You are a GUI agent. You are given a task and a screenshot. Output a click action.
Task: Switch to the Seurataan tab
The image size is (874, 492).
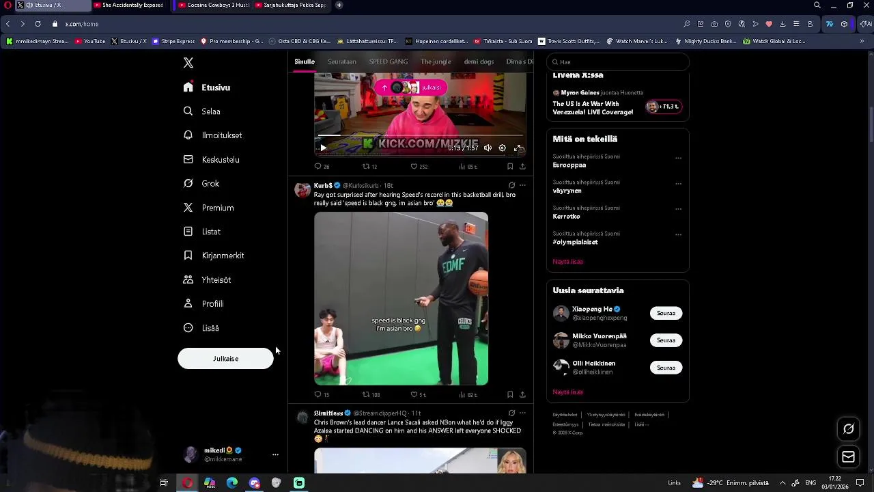click(342, 61)
